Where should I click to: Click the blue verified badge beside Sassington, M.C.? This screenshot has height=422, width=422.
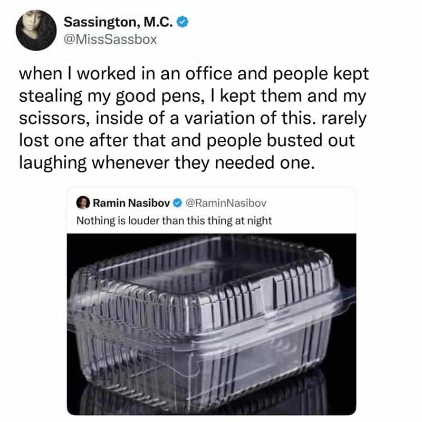[183, 22]
